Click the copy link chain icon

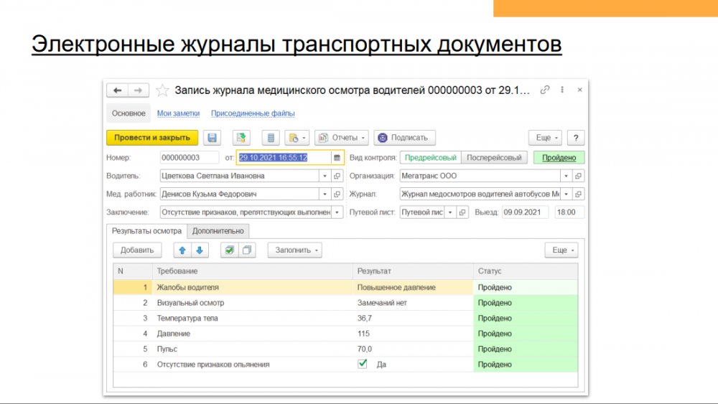(x=545, y=90)
